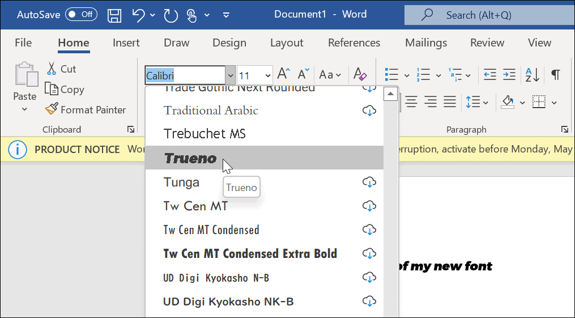The height and width of the screenshot is (318, 575).
Task: Open the File tab
Action: 23,43
